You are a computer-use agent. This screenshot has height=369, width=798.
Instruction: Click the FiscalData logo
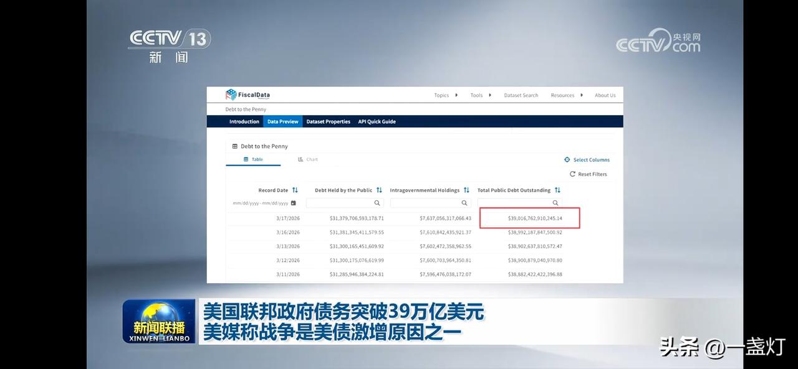point(248,95)
